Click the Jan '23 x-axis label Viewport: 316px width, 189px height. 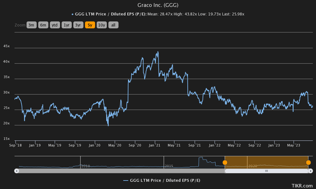point(274,145)
